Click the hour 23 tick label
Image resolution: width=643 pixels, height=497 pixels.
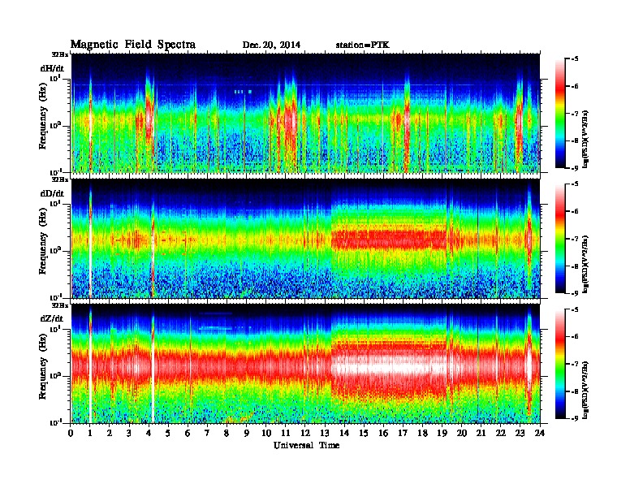520,434
